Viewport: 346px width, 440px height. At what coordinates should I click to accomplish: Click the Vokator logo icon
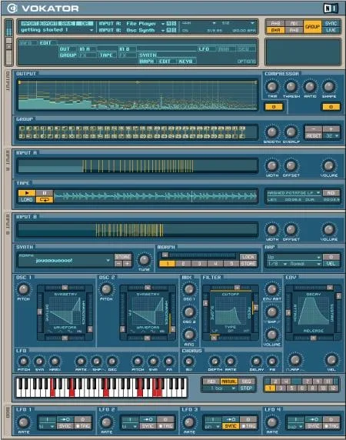click(12, 8)
